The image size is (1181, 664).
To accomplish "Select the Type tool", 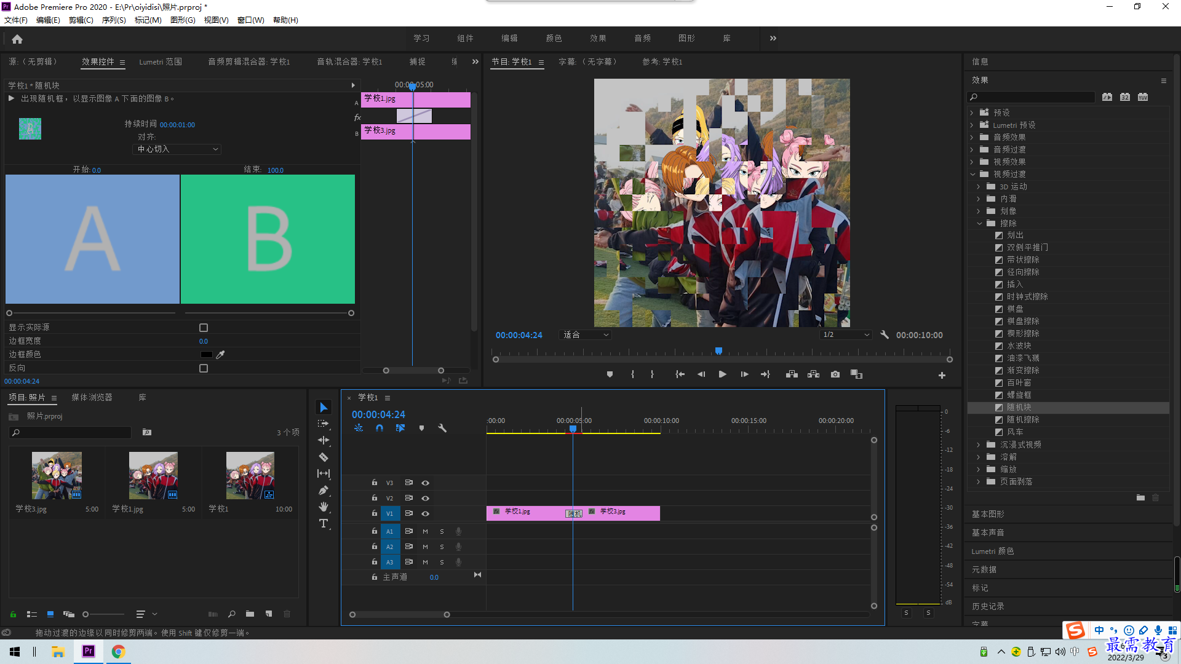I will 324,523.
